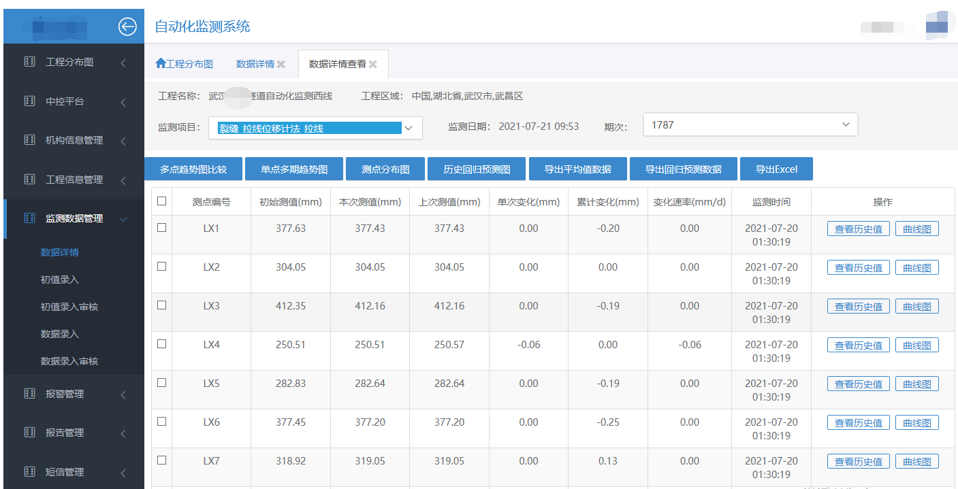The image size is (958, 489).
Task: Open the 曲线图 for LX2
Action: tap(917, 268)
